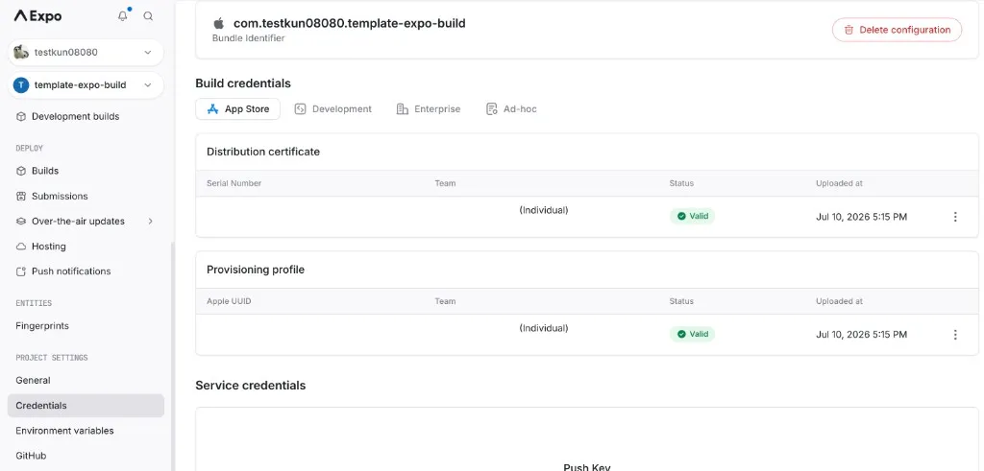
Task: Click Provisioning profile Valid check icon
Action: [x=681, y=334]
